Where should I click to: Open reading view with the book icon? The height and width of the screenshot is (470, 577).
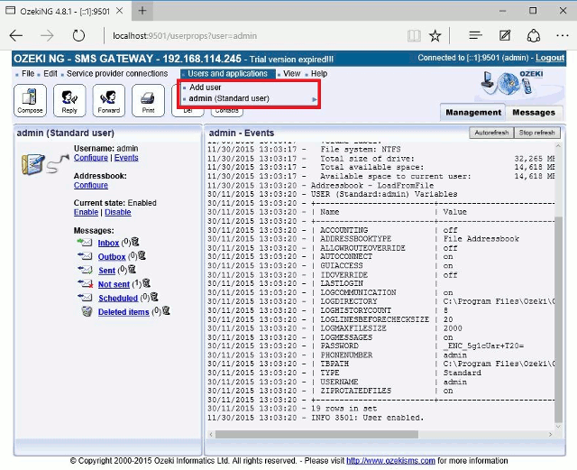[x=414, y=36]
